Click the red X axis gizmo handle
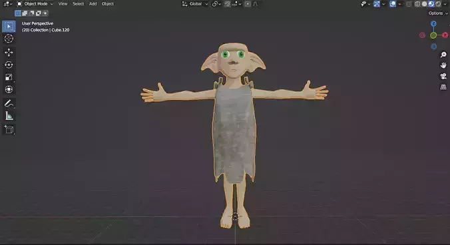The image size is (450, 245). point(445,35)
